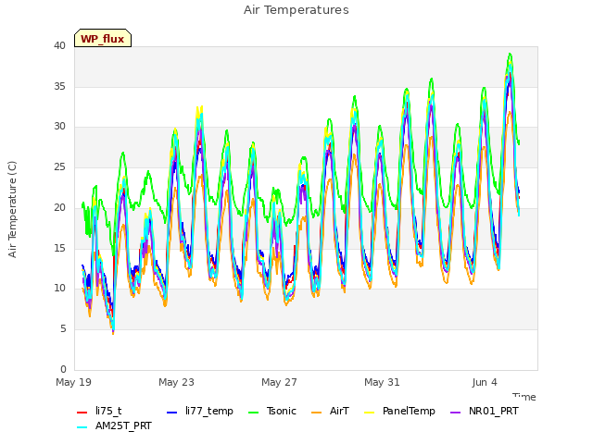Viewport: 593px width, 444px height.
Task: Toggle the AM25T_PRT legend entry
Action: tap(114, 426)
